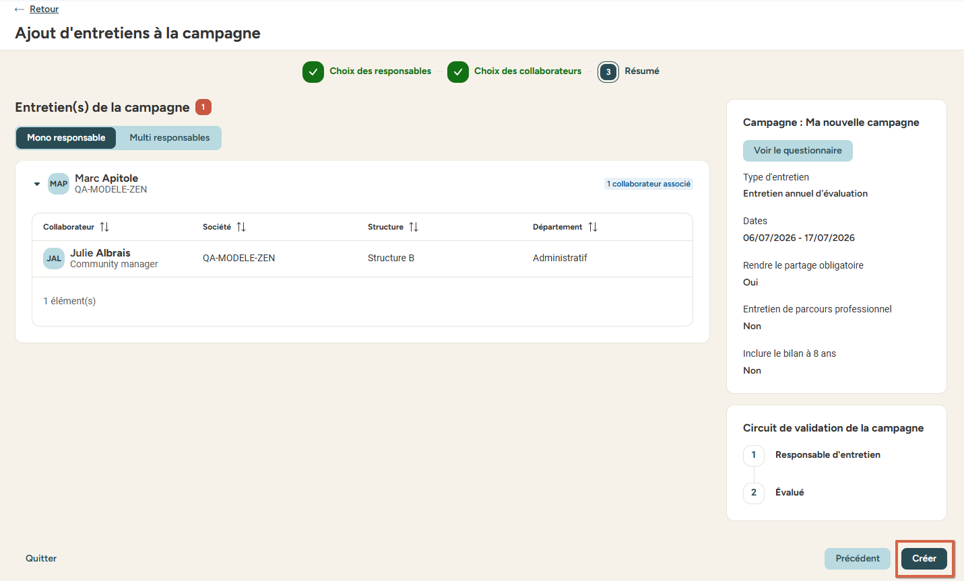Switch to Multi responsables view
Image resolution: width=964 pixels, height=581 pixels.
(x=170, y=138)
